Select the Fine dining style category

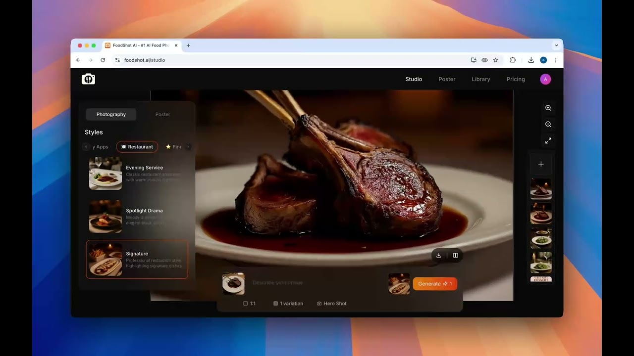coord(174,147)
